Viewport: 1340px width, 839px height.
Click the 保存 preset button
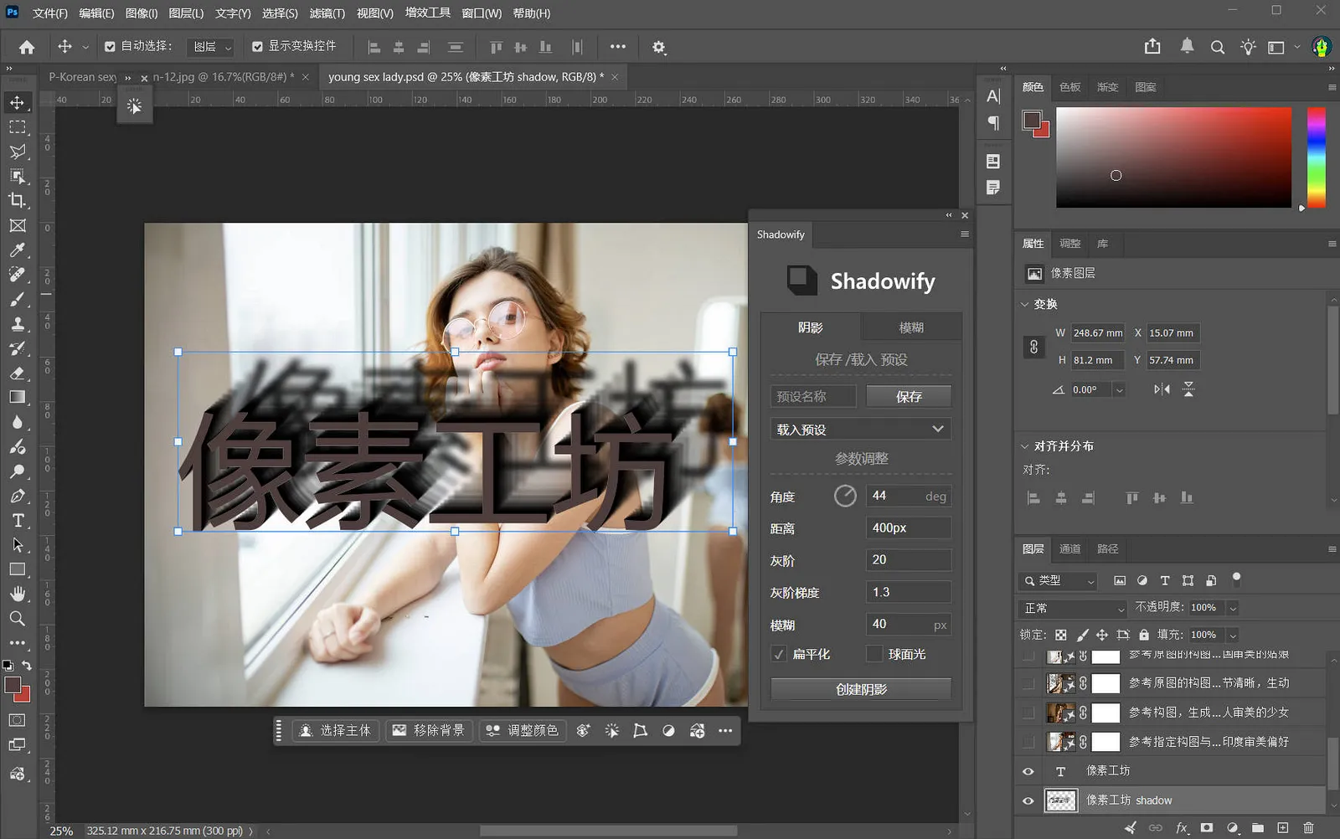(909, 396)
